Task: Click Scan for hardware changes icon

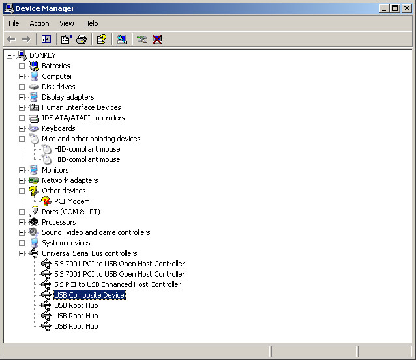Action: (122, 39)
